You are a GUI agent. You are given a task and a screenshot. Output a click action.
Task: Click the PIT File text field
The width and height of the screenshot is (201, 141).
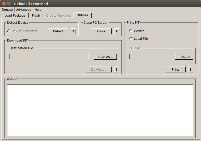point(151,57)
